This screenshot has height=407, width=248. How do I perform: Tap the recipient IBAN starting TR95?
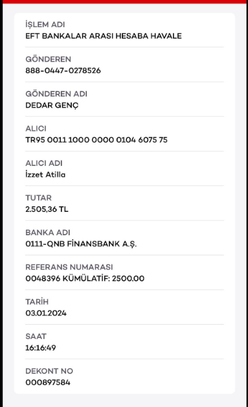click(96, 139)
